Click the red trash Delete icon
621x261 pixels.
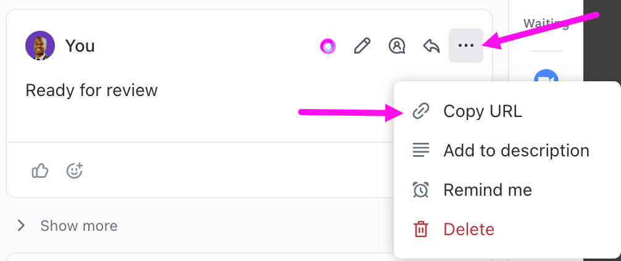point(420,229)
